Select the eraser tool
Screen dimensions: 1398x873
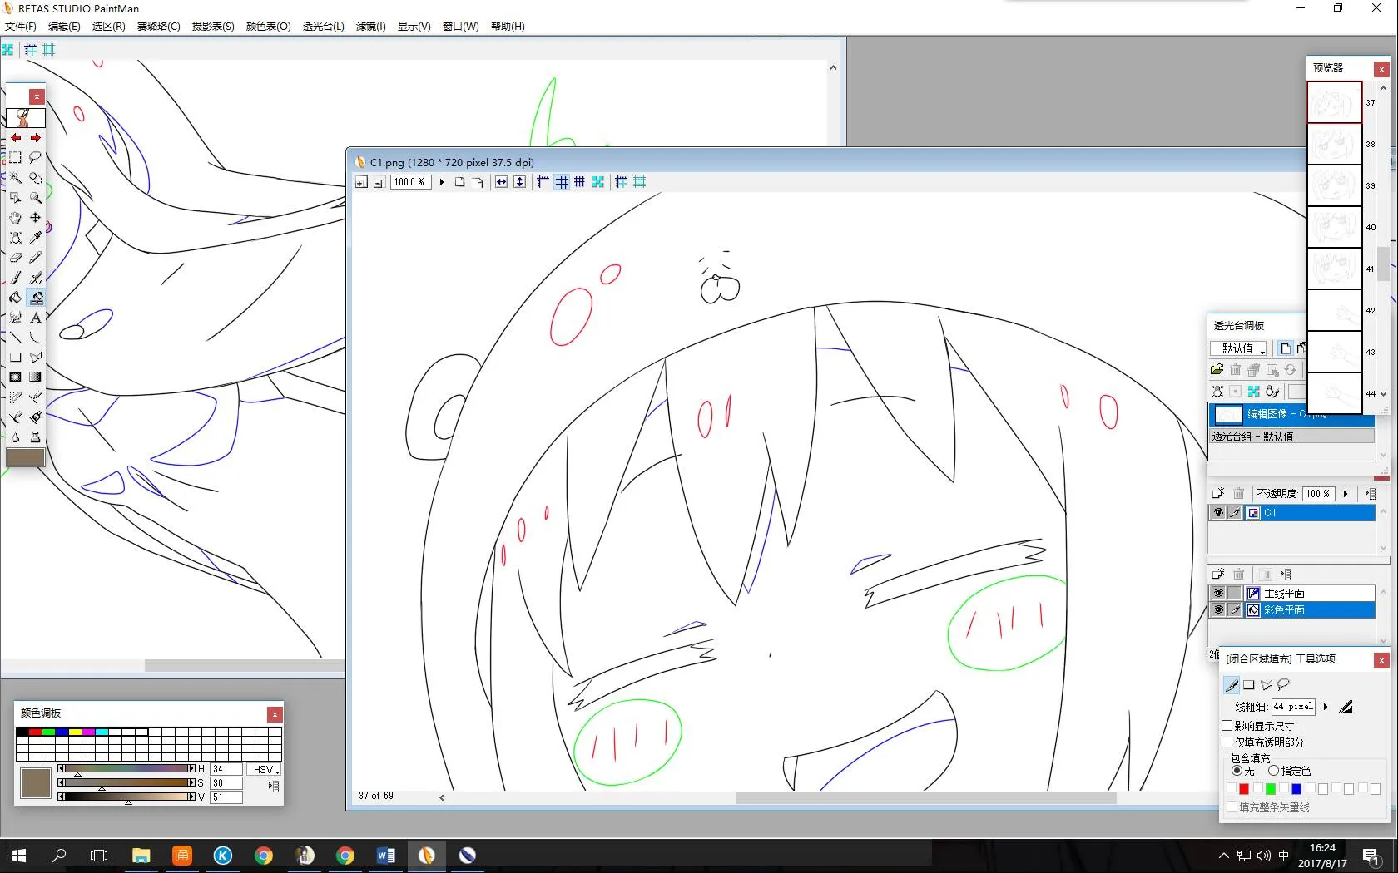pos(15,257)
